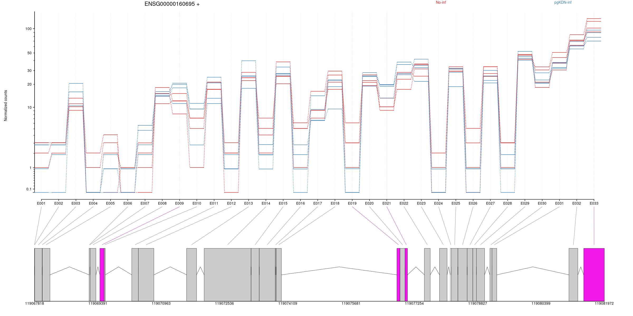Select exon label E018
Image resolution: width=633 pixels, height=316 pixels.
[x=335, y=203]
